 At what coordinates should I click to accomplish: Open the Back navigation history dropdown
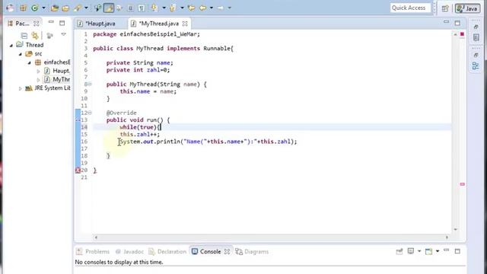212,8
